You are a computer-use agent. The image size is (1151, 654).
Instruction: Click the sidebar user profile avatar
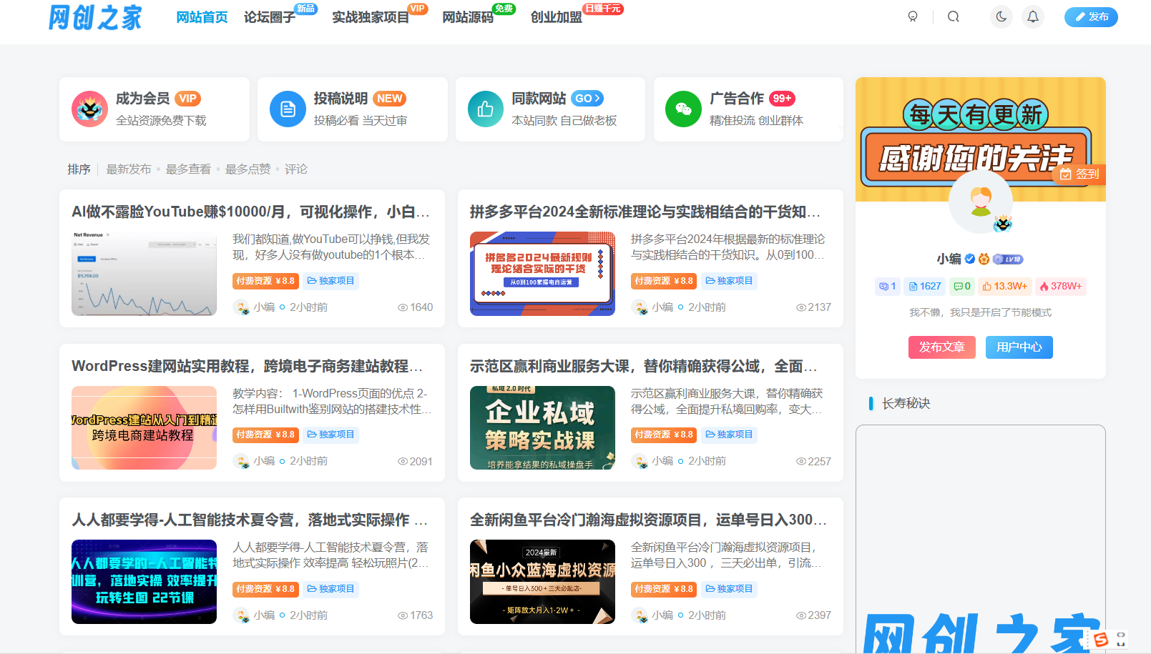981,201
